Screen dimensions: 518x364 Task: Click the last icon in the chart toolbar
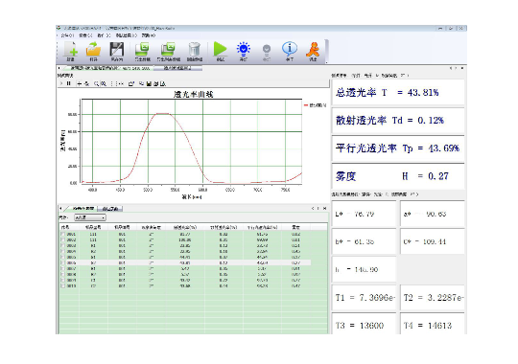[163, 84]
